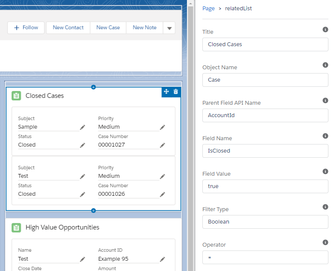Image resolution: width=334 pixels, height=271 pixels.
Task: Add component above Closed Cases via plus circle
Action: coord(93,87)
